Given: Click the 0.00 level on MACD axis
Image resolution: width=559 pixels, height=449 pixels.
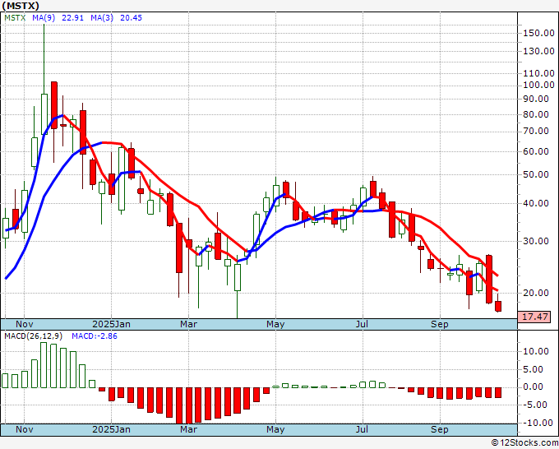Looking at the screenshot, I should (534, 387).
